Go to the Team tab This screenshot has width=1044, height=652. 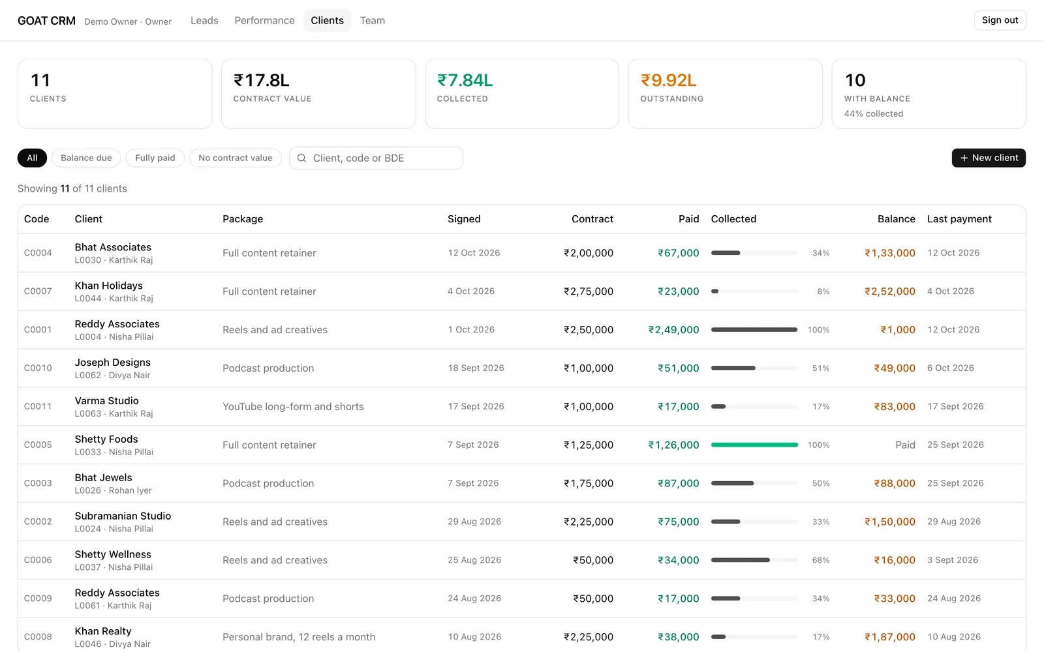[373, 20]
